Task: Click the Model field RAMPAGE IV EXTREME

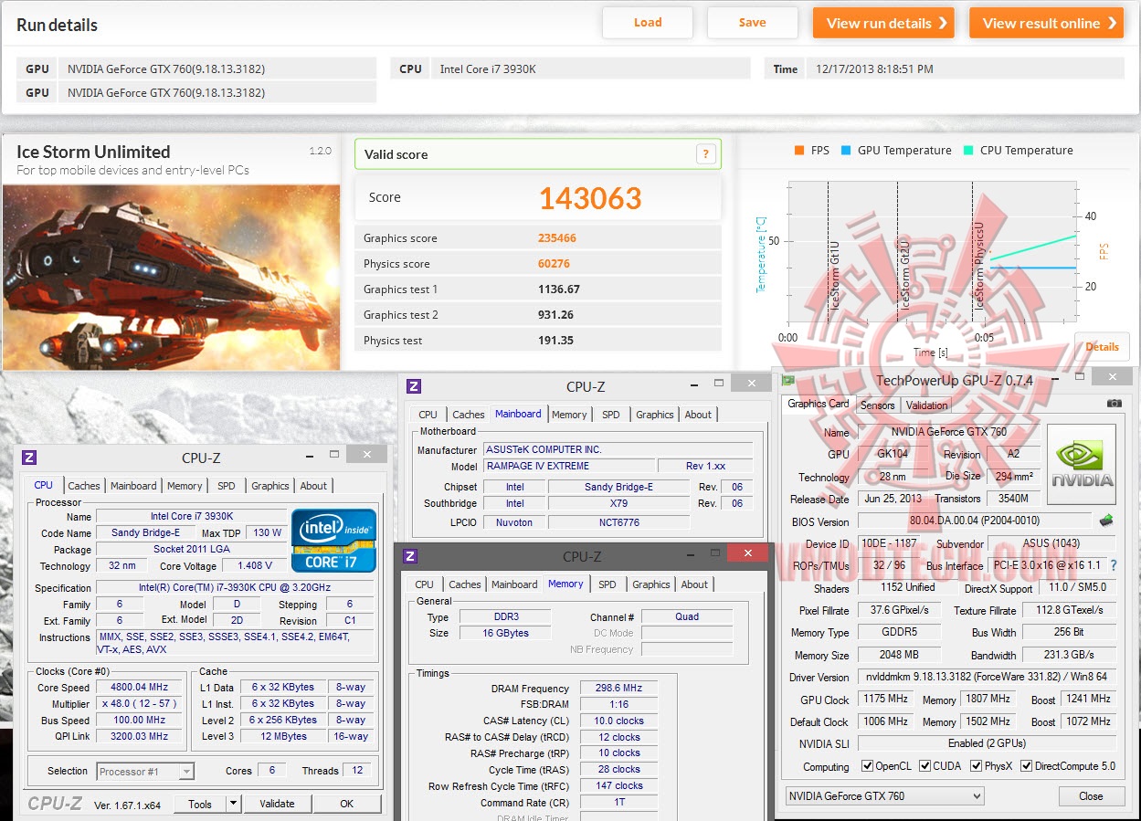Action: pyautogui.click(x=569, y=466)
